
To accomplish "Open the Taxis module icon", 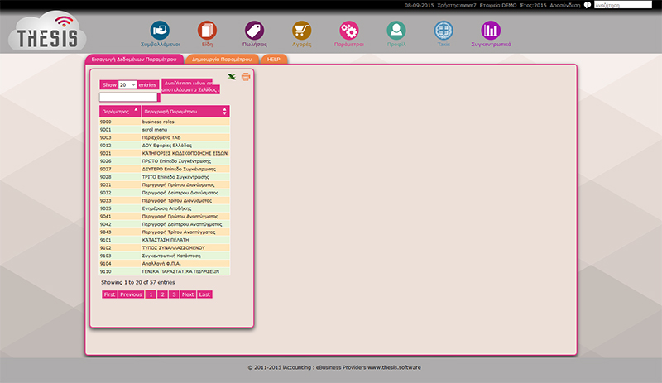I will point(444,31).
